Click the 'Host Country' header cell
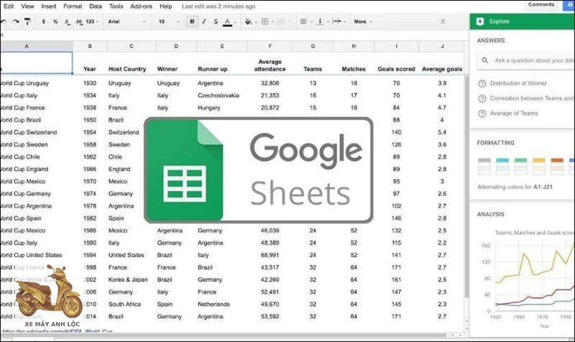 coord(127,69)
